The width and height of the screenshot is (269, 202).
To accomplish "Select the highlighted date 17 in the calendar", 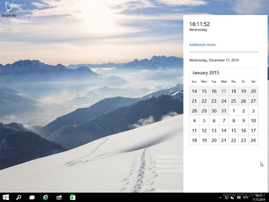I will coord(224,91).
